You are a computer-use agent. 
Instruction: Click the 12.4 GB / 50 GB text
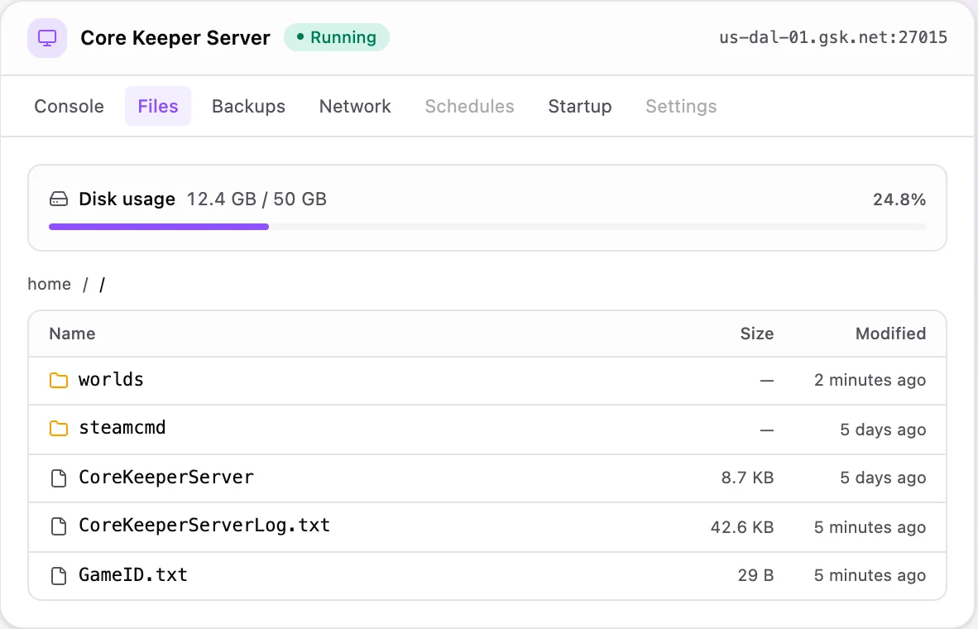tap(257, 199)
